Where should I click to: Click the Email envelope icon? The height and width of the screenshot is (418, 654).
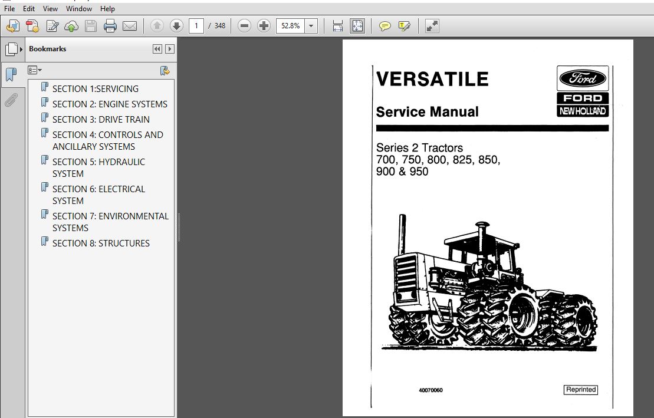(x=130, y=26)
